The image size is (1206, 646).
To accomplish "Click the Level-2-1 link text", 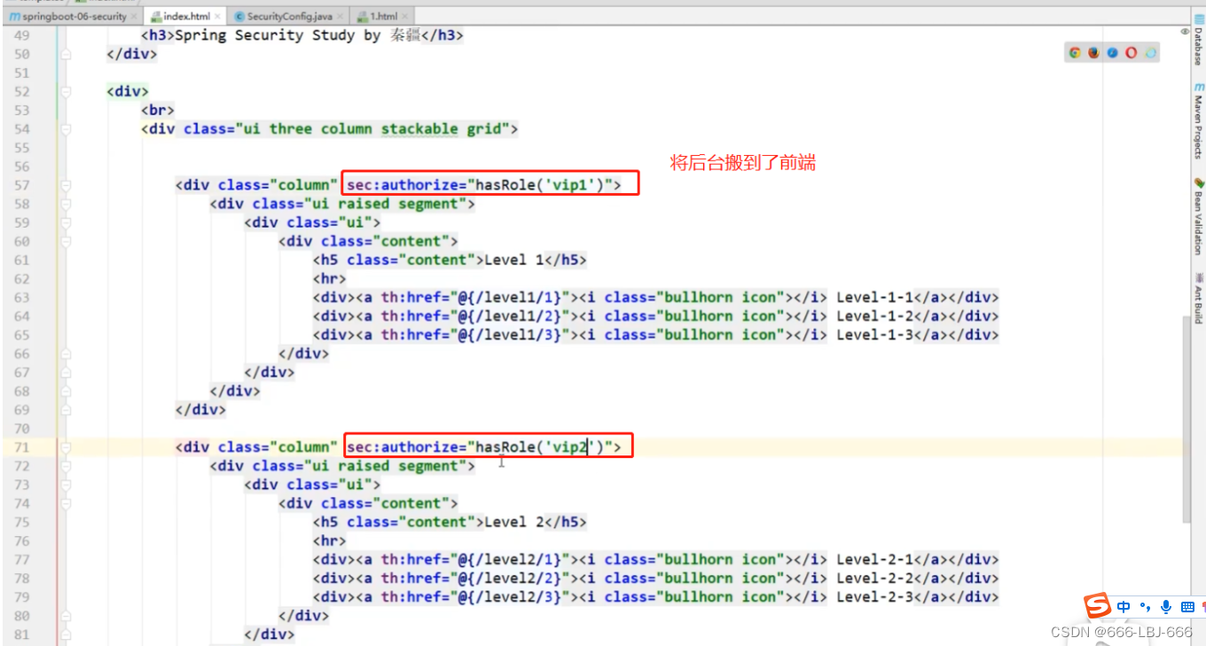I will point(875,560).
